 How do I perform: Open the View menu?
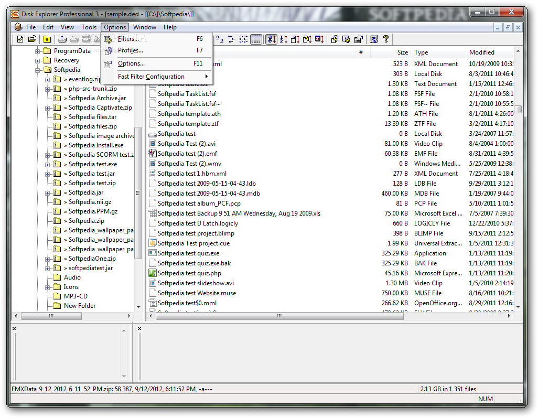pyautogui.click(x=67, y=27)
